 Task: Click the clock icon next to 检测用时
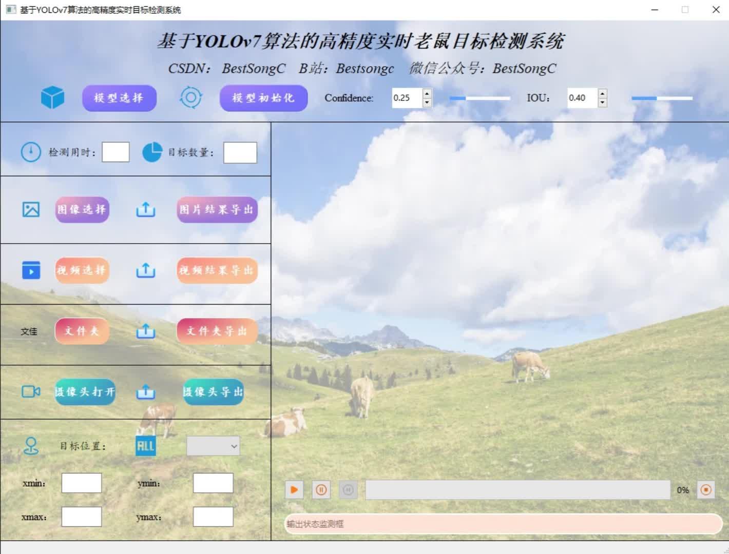31,152
